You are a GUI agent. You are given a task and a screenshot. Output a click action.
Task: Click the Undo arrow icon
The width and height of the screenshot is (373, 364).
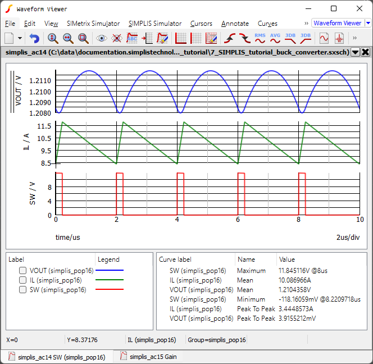(x=35, y=38)
